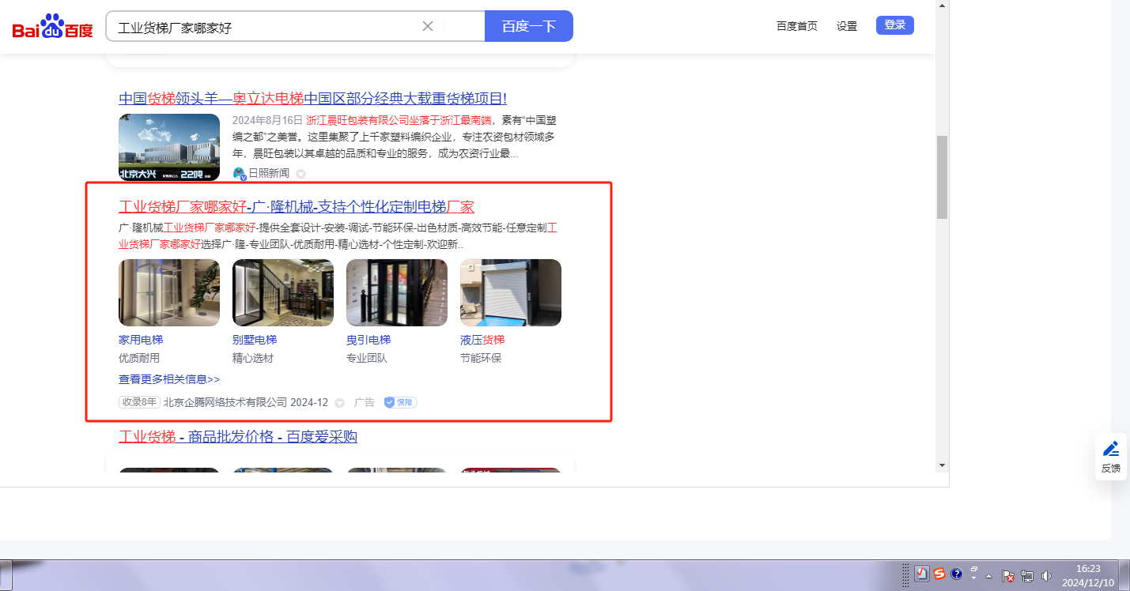
Task: Click the page's vertical scrollbar thumb
Action: coord(942,176)
